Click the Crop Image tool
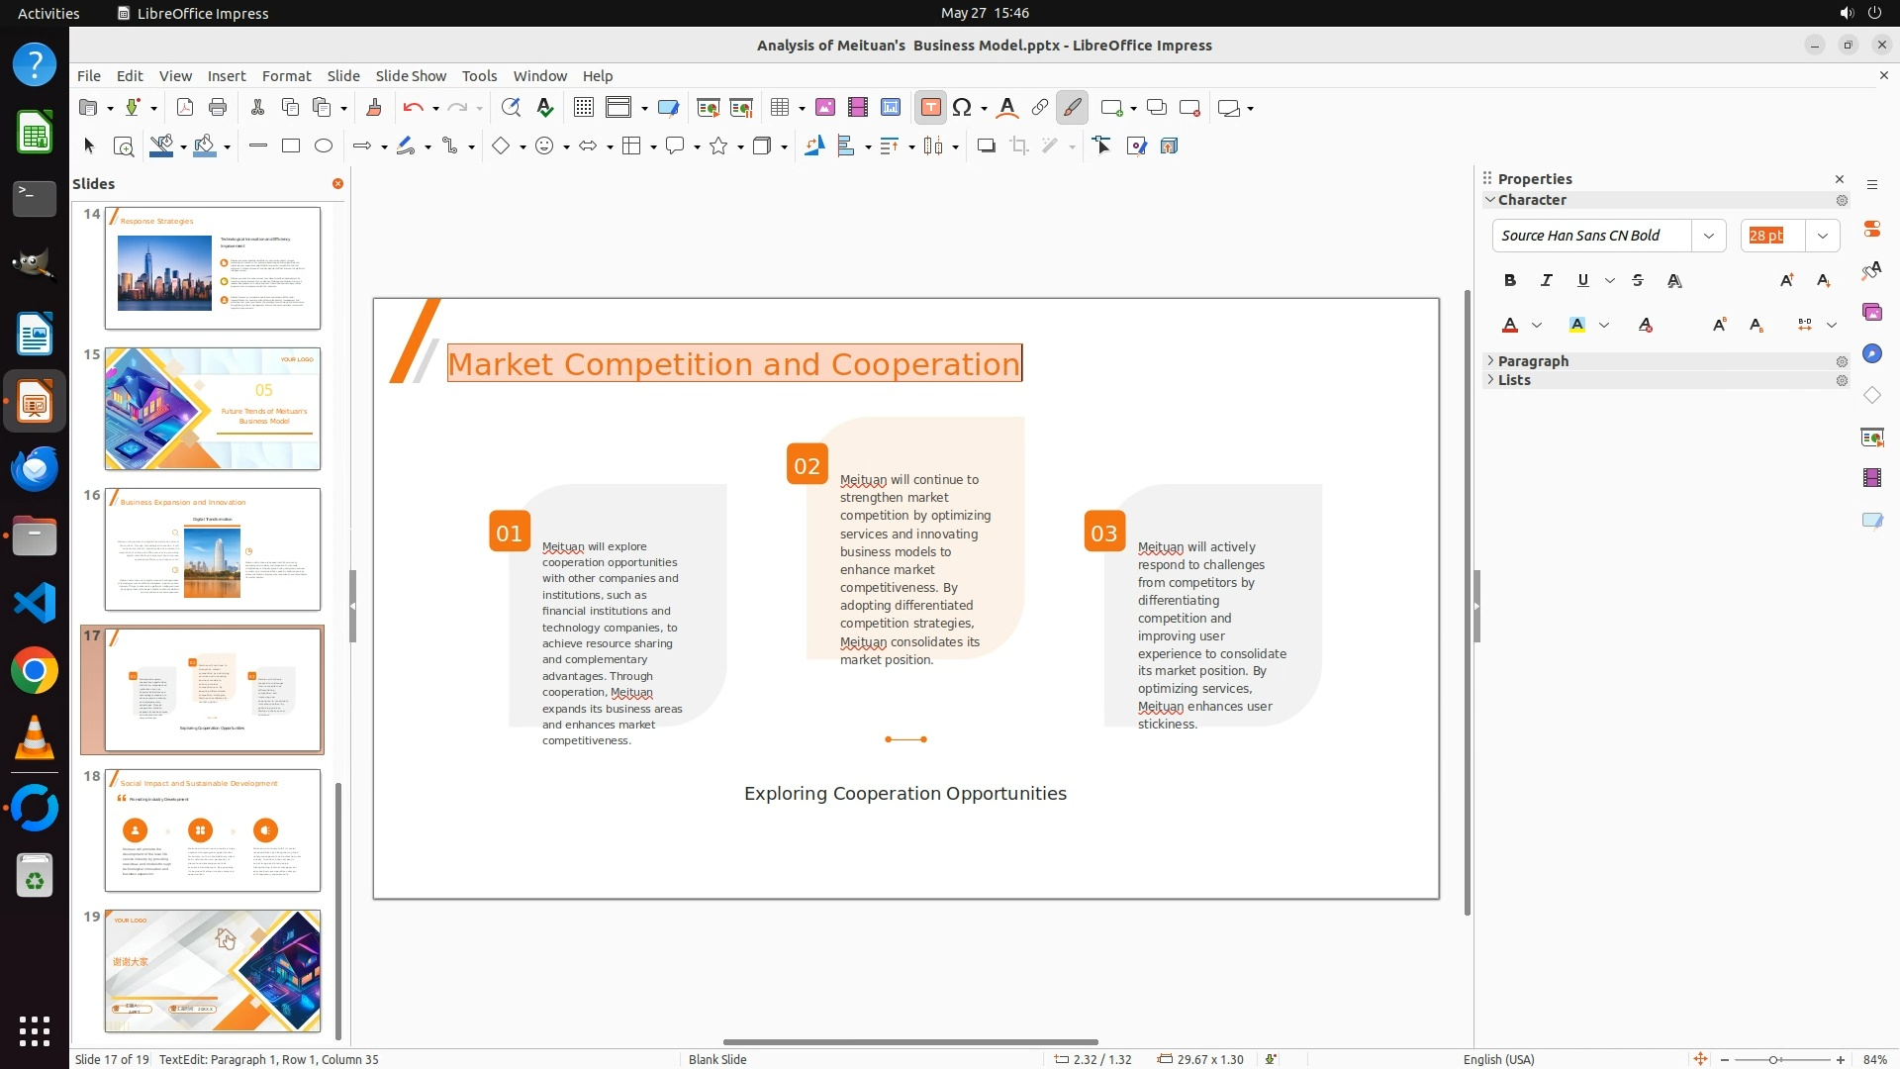Image resolution: width=1900 pixels, height=1069 pixels. tap(1018, 146)
